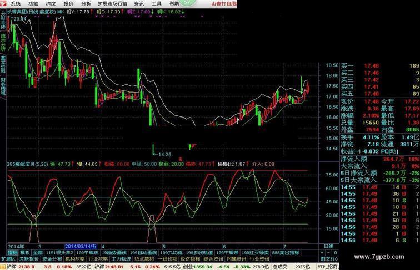Open the 功能 menu
The height and width of the screenshot is (270, 420).
pos(33,4)
